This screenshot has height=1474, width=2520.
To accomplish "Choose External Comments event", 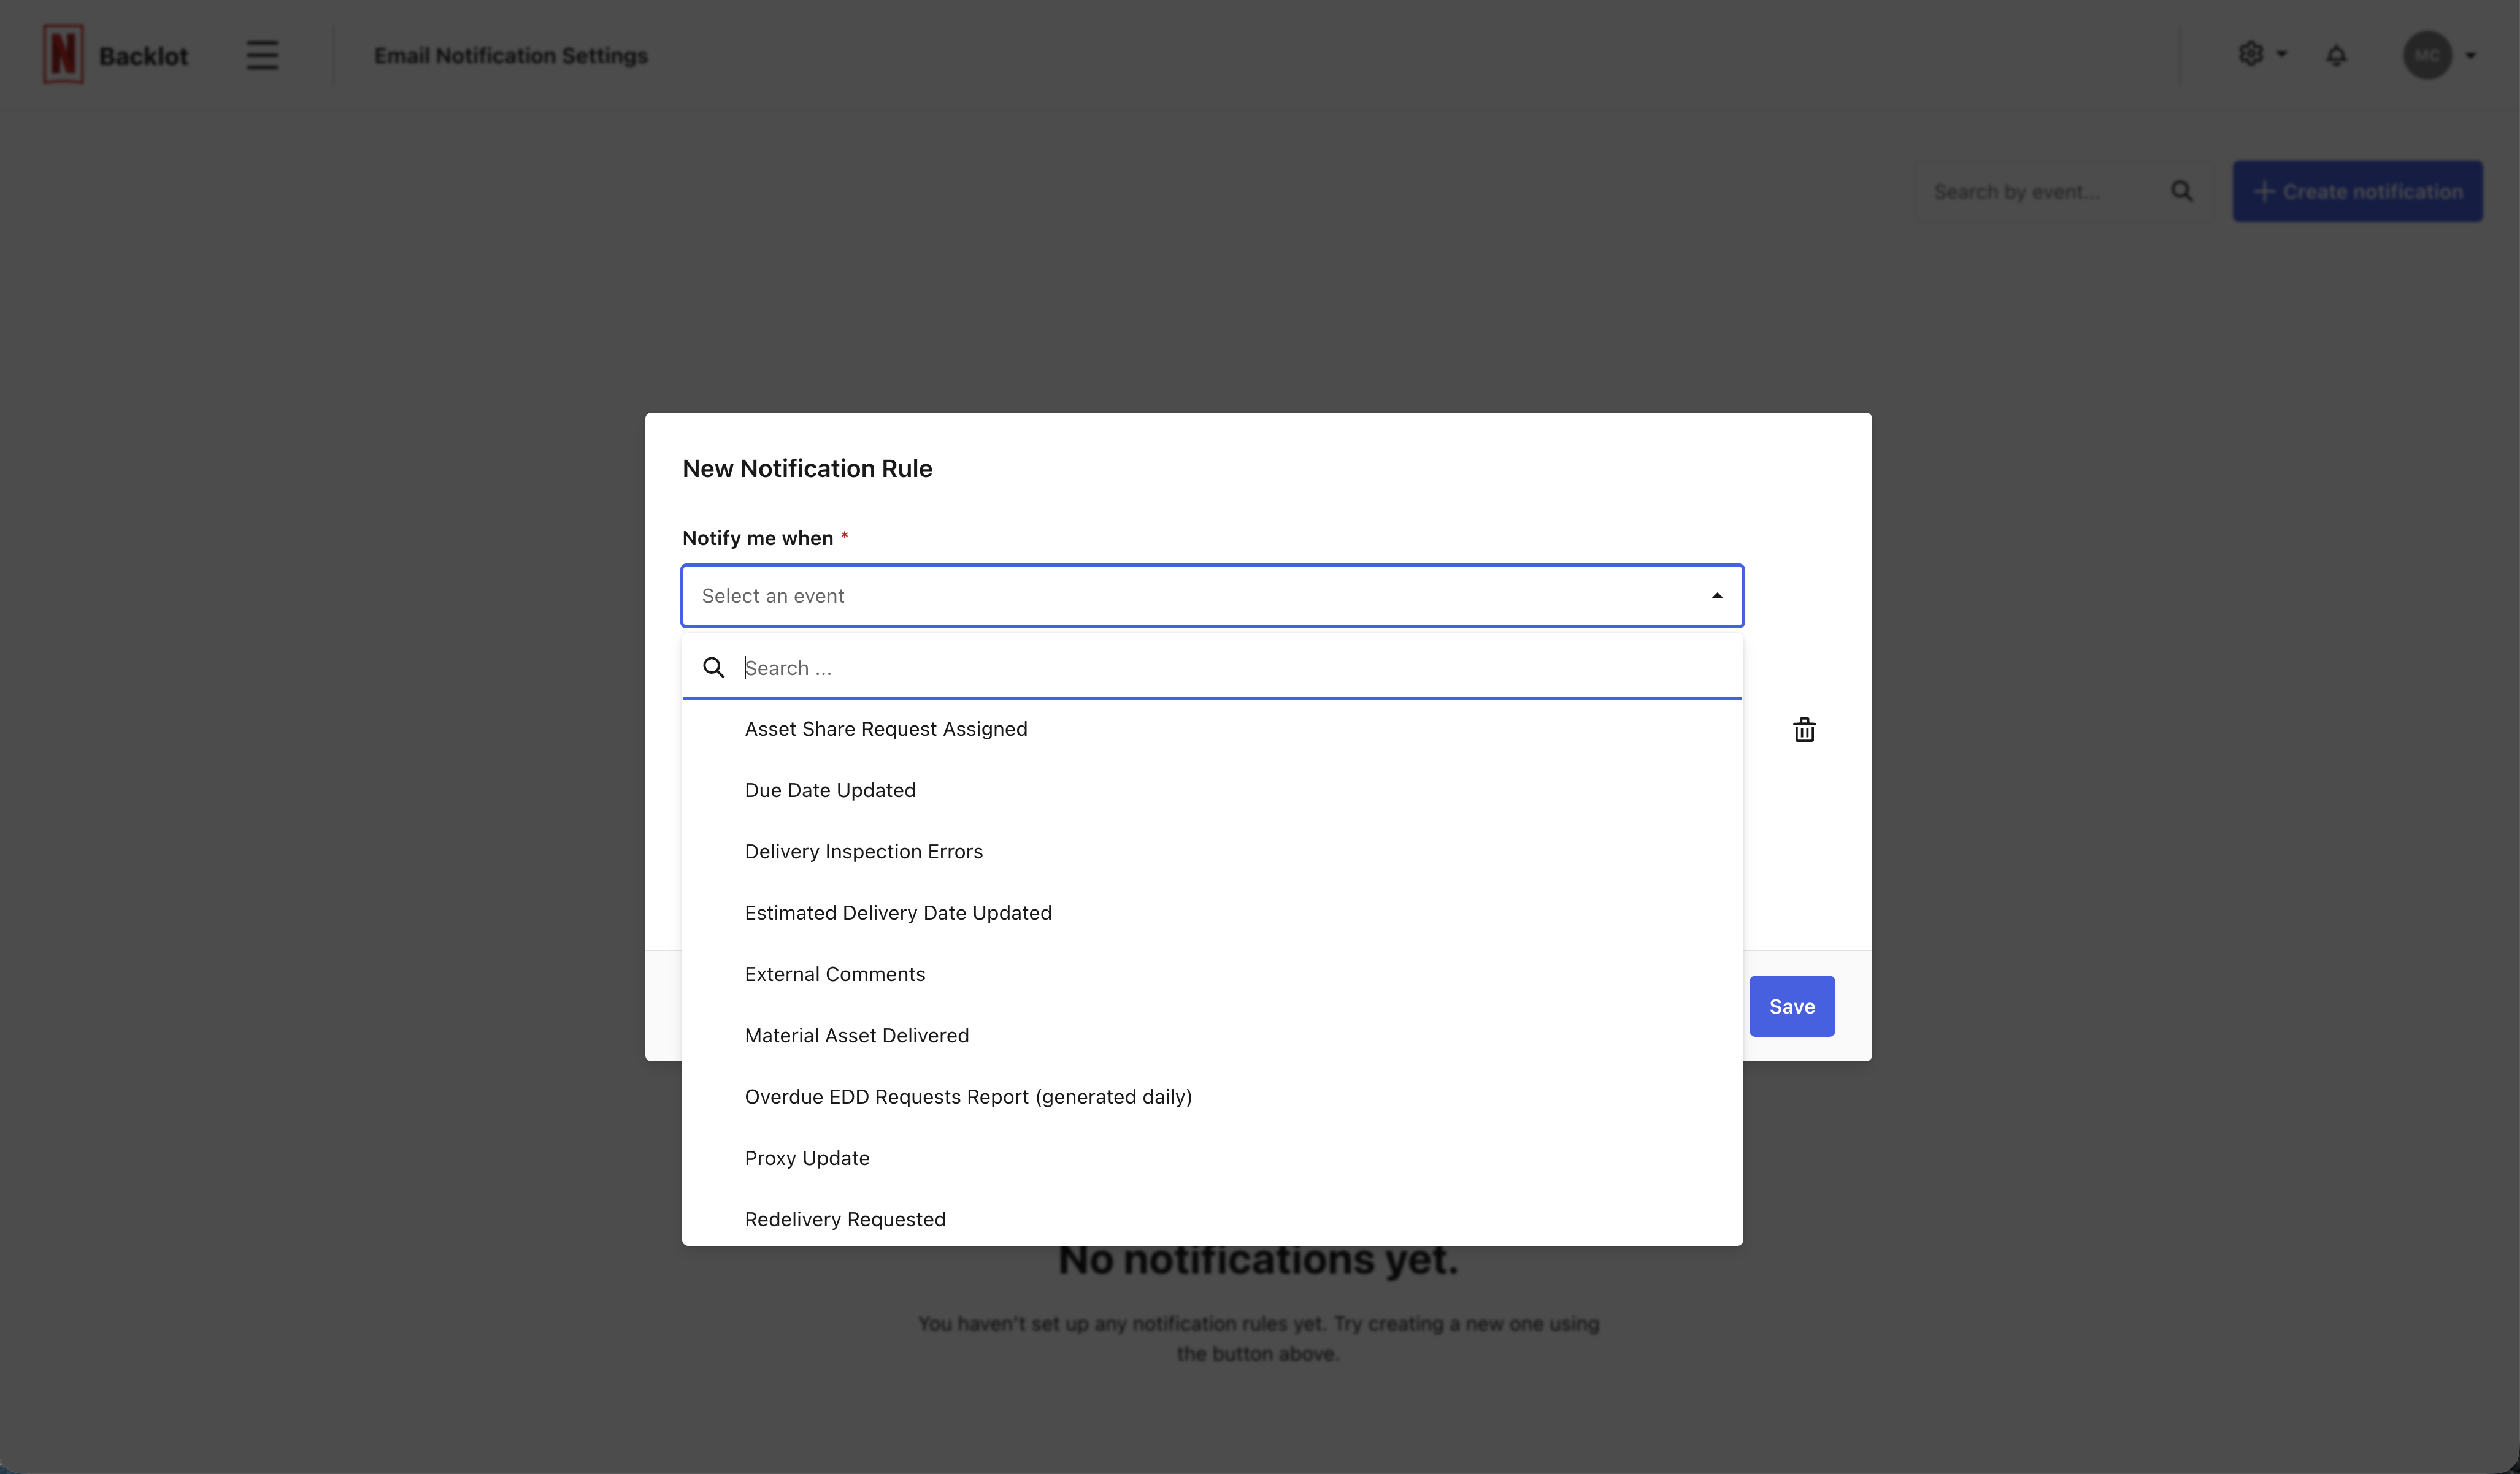I will point(834,974).
